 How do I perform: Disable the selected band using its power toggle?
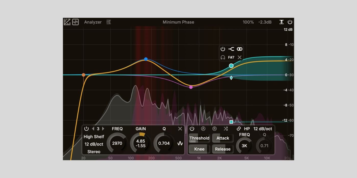point(86,128)
